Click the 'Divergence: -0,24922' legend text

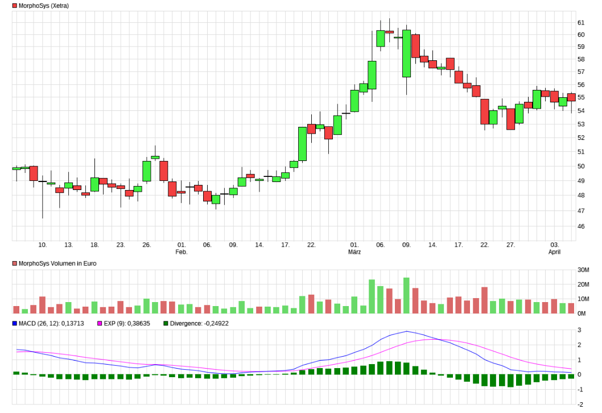(199, 324)
